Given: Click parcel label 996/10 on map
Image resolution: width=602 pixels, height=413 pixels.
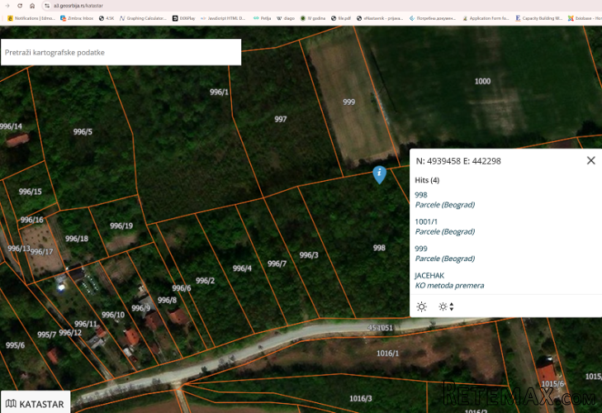Looking at the screenshot, I should point(113,315).
